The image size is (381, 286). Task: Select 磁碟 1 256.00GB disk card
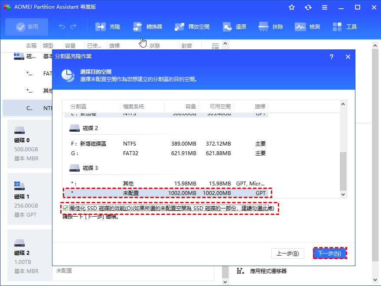pyautogui.click(x=29, y=199)
